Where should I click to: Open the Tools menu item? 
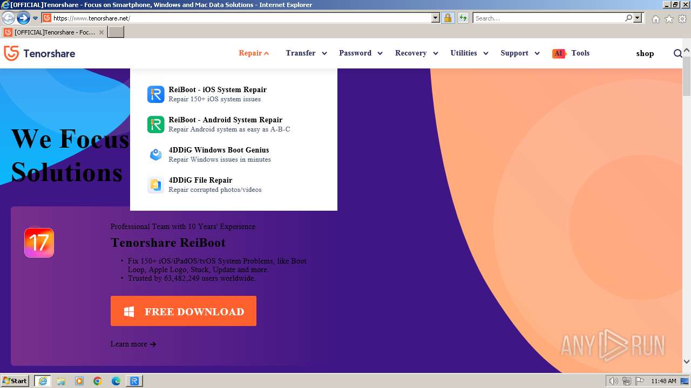(x=580, y=53)
